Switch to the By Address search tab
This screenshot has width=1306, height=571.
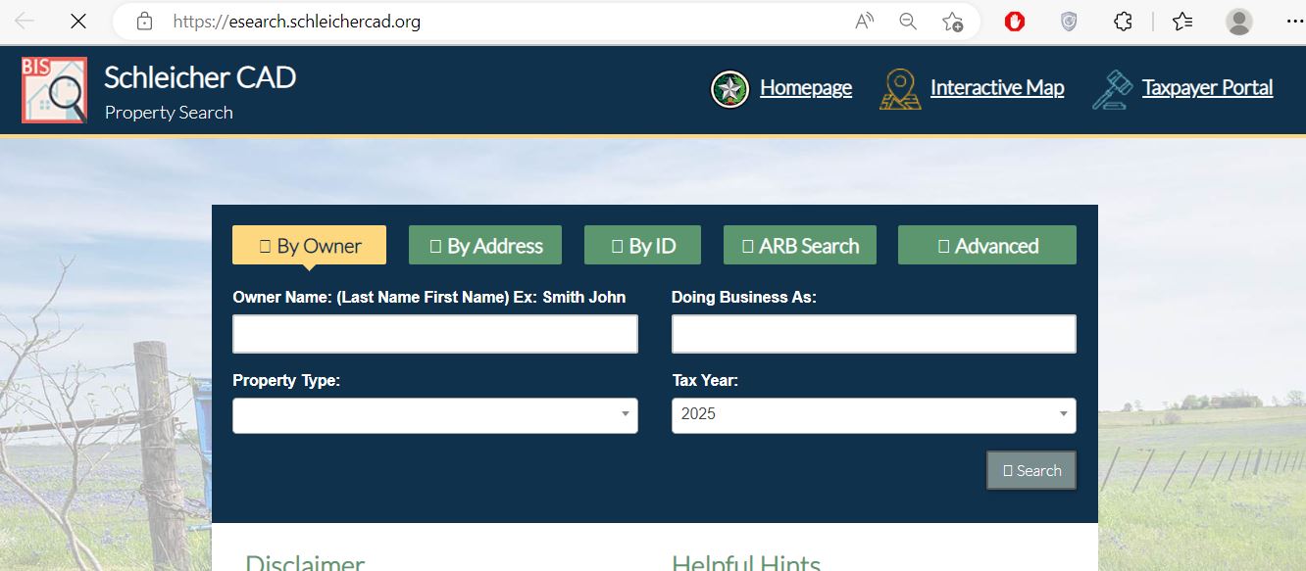coord(484,246)
